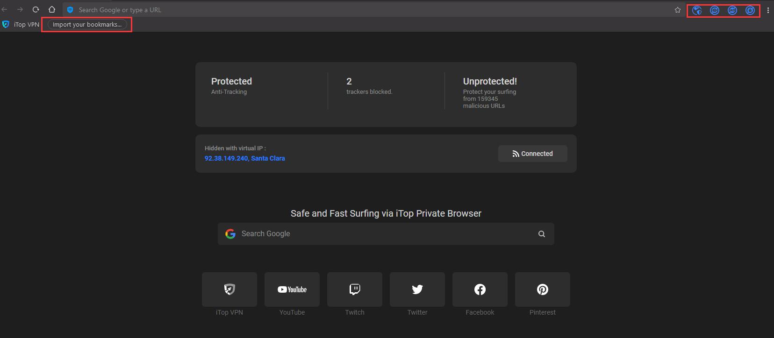
Task: Click the Import your bookmarks button
Action: pos(87,24)
